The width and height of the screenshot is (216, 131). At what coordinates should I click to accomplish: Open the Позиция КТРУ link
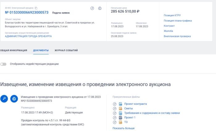coord(172,15)
